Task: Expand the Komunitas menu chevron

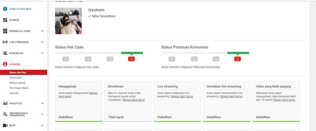Action: pos(42,53)
